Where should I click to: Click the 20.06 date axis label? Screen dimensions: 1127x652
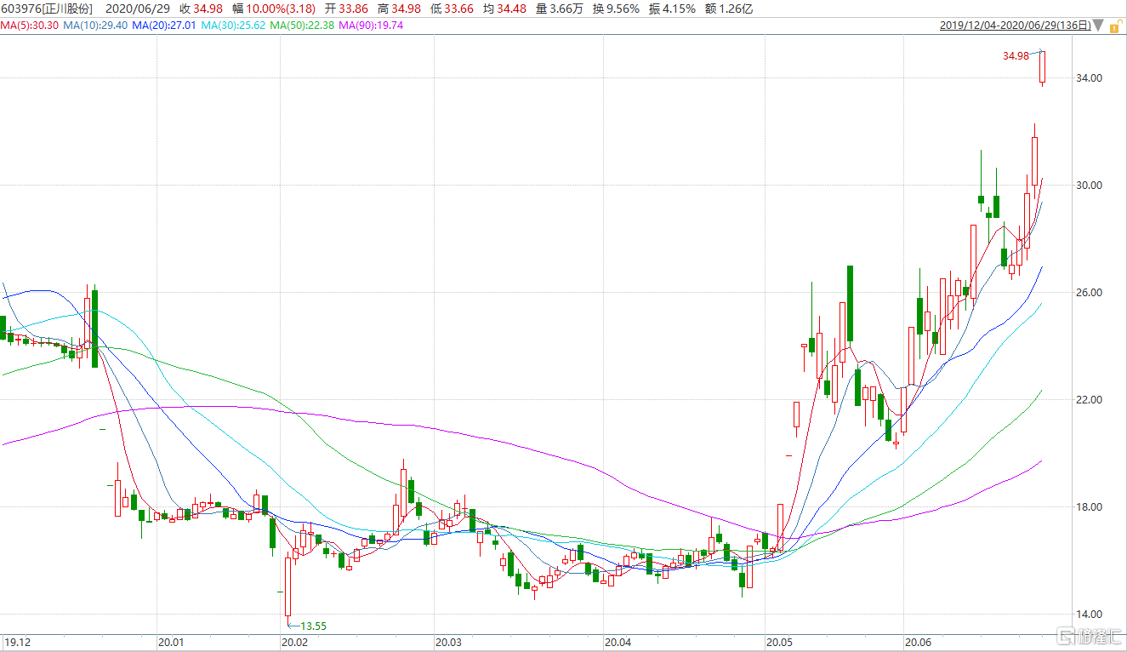point(919,643)
